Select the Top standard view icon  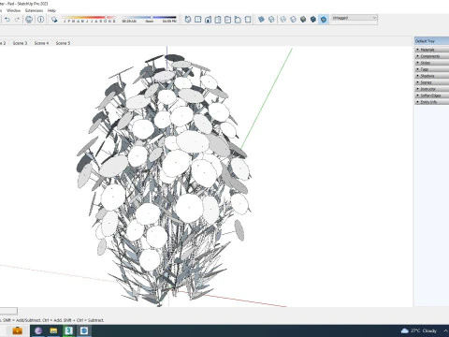pos(198,20)
